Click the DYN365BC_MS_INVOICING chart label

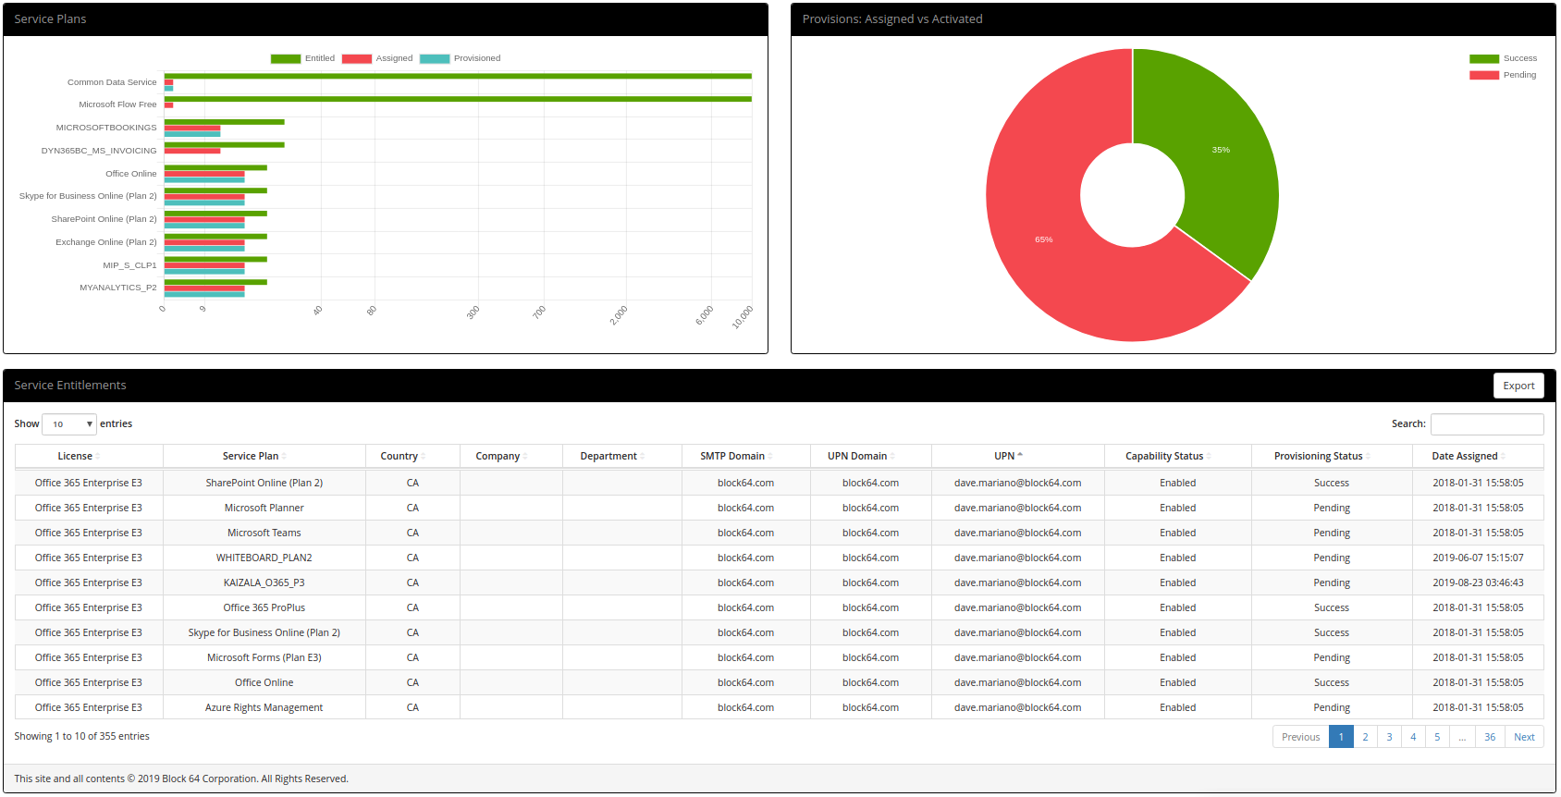coord(99,151)
